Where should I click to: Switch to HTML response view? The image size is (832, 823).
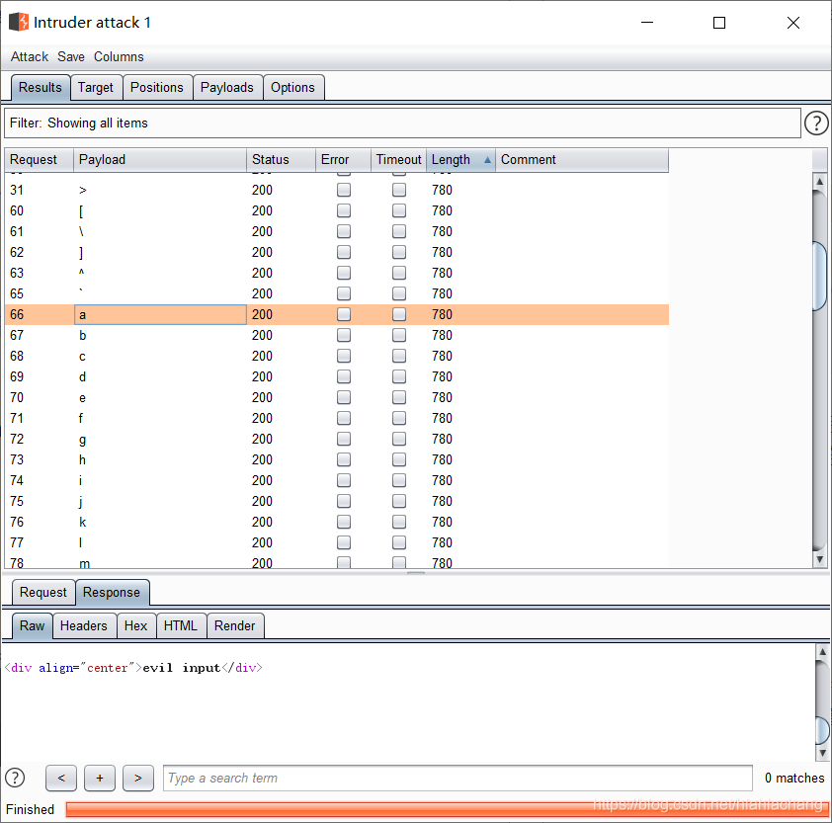click(181, 626)
